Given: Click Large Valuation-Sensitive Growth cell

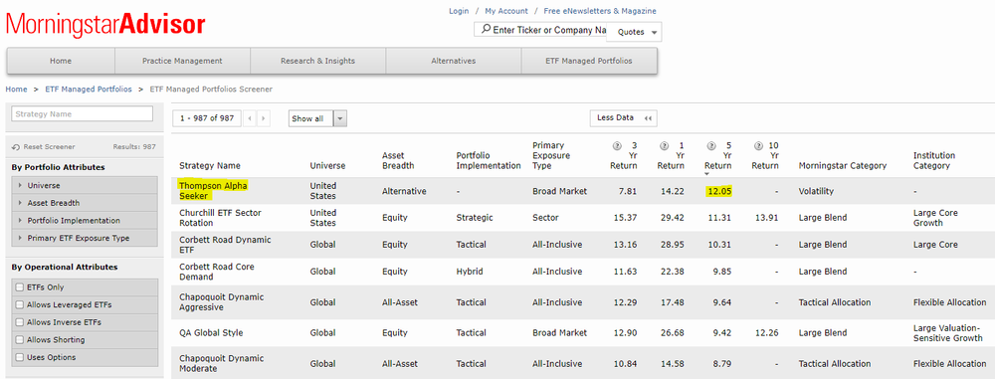Looking at the screenshot, I should pos(948,332).
